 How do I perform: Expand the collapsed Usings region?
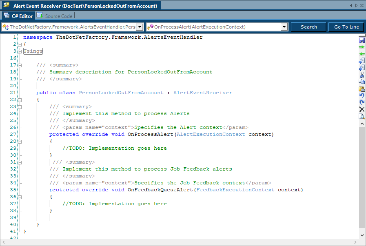point(20,51)
